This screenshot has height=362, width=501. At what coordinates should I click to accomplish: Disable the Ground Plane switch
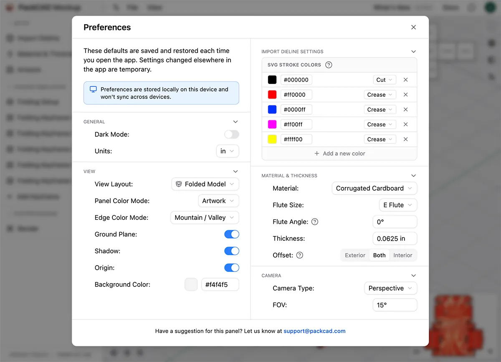[x=232, y=234]
